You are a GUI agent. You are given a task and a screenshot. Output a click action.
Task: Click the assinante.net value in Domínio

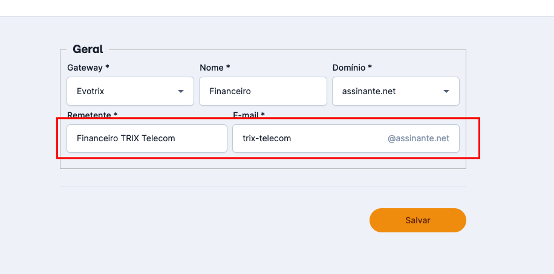[x=369, y=92]
